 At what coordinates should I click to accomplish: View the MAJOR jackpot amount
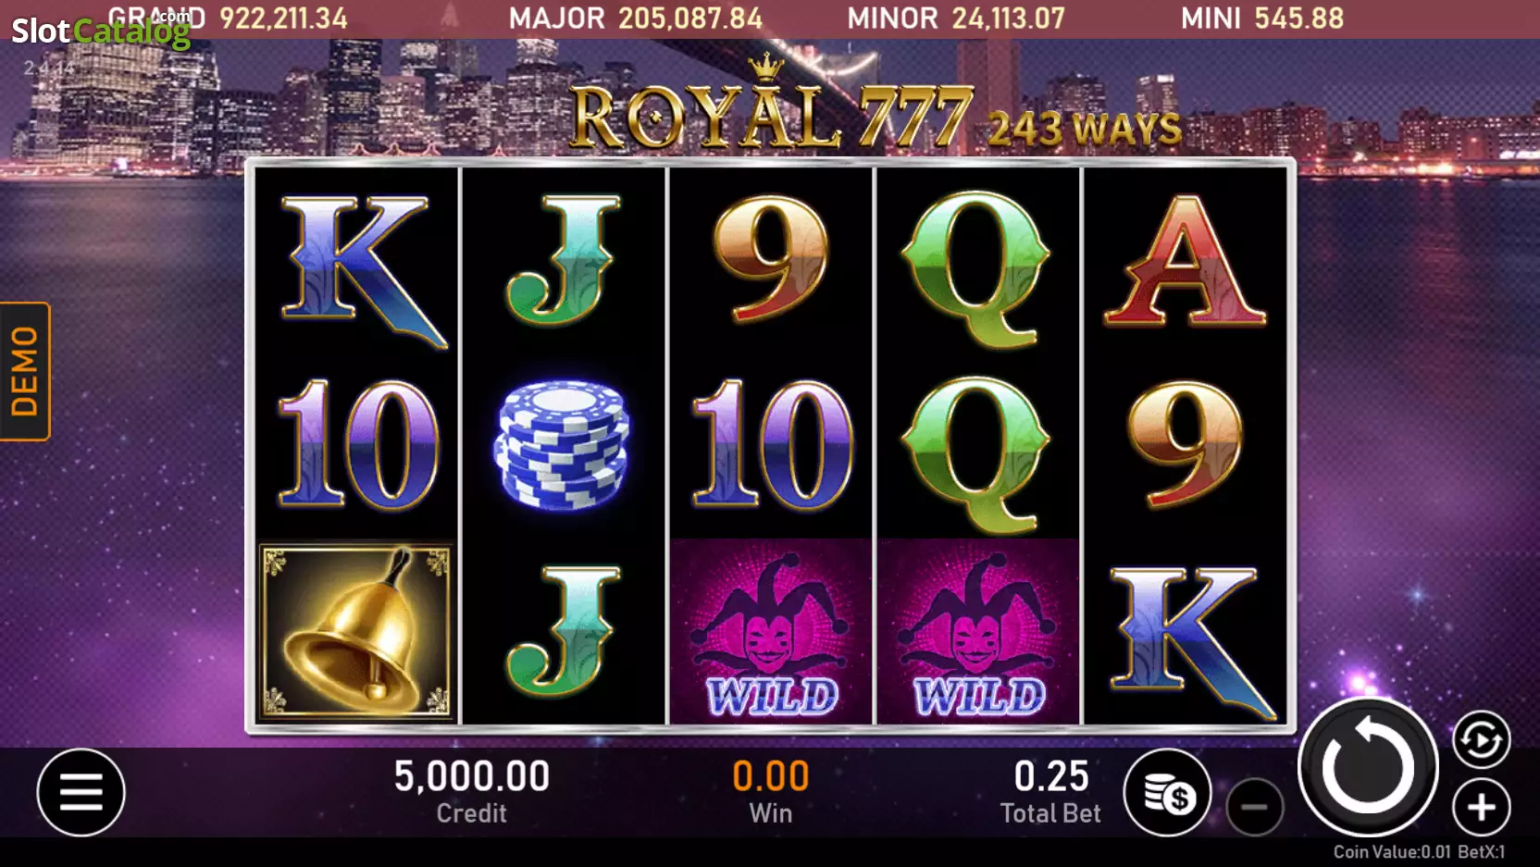[690, 18]
